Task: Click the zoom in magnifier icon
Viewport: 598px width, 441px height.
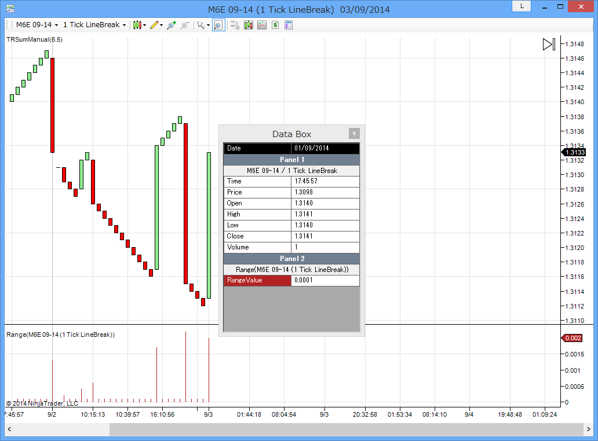Action: [x=172, y=25]
